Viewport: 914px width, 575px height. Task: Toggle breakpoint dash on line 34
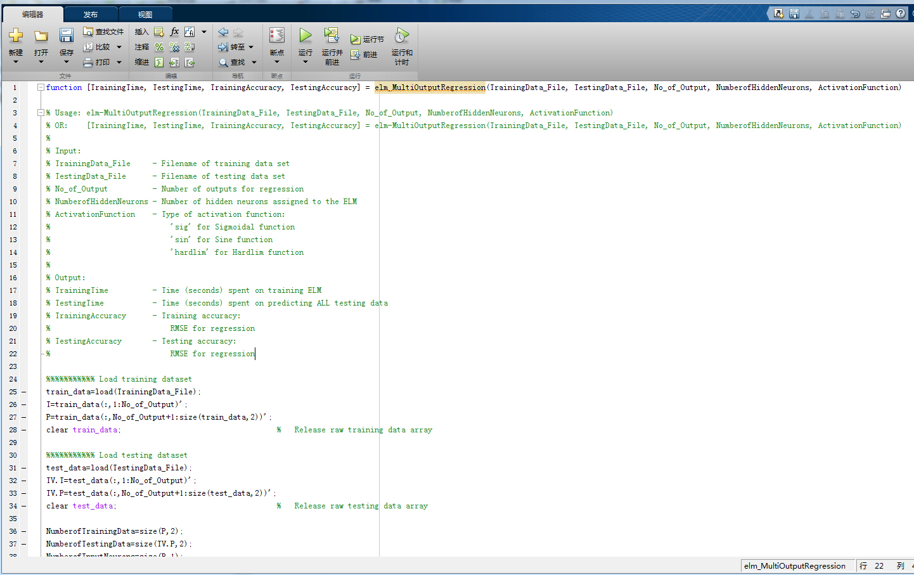coord(23,506)
